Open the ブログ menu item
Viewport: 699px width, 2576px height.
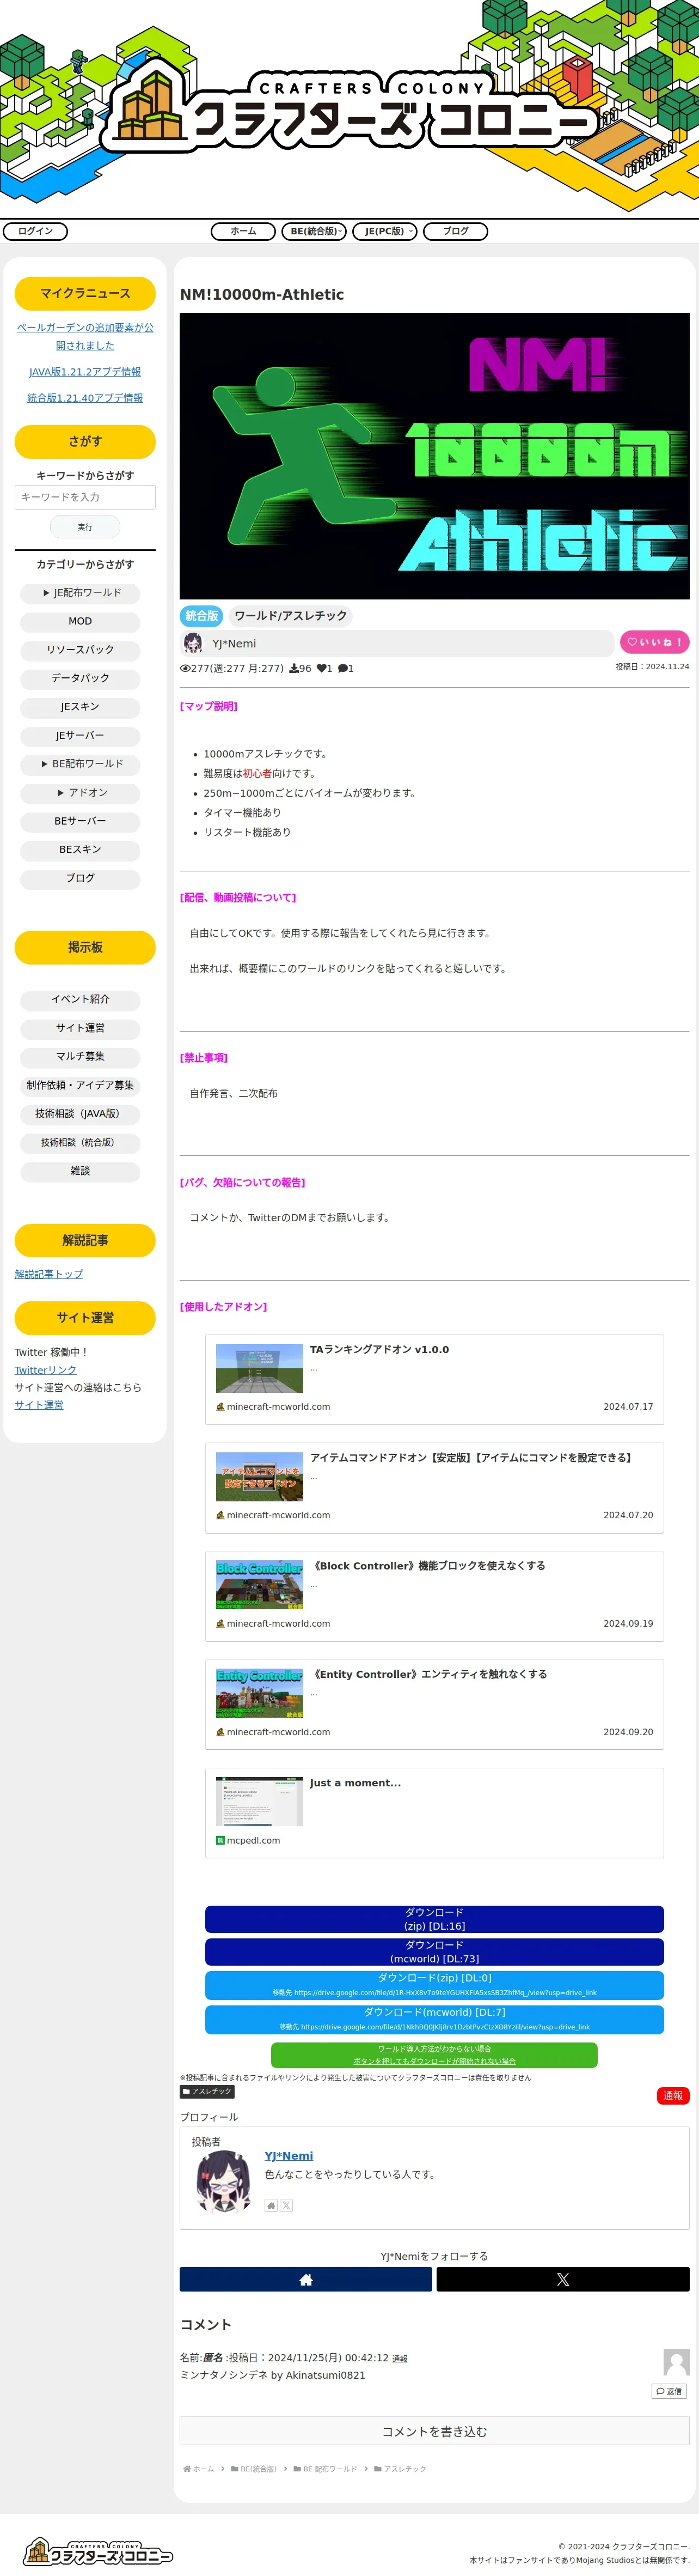(455, 231)
